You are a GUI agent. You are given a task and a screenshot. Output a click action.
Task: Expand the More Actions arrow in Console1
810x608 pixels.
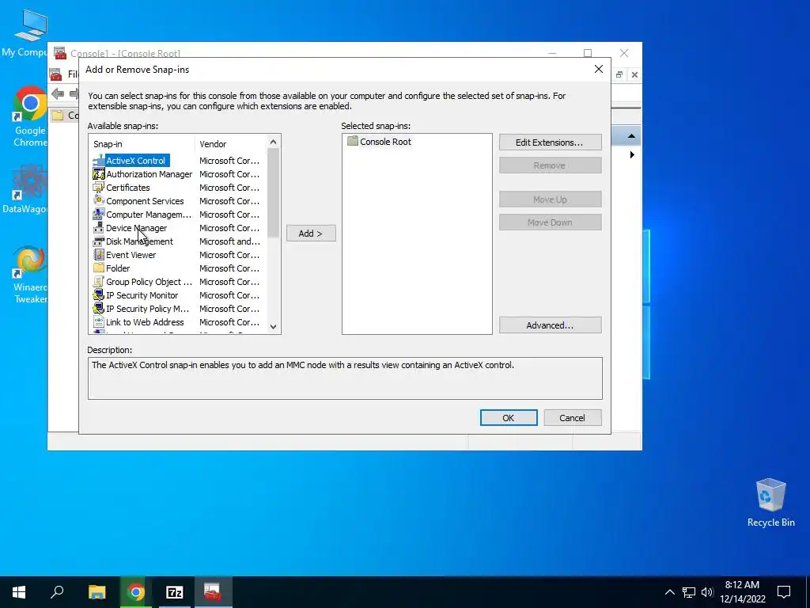click(x=632, y=155)
